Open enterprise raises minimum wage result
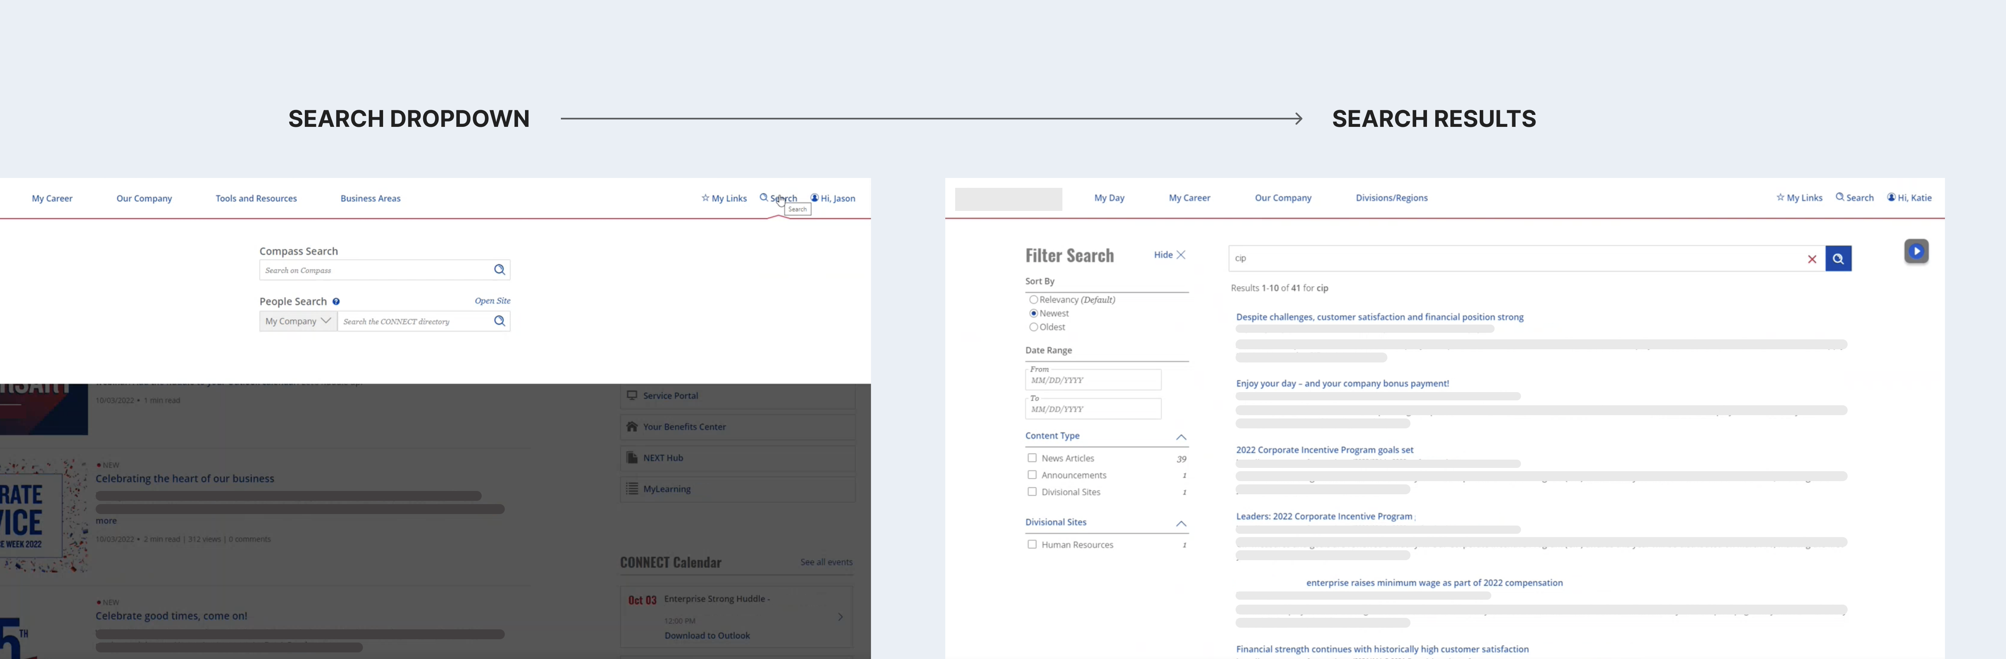 tap(1434, 583)
